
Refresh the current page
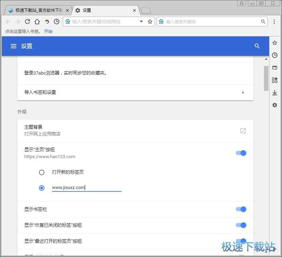pyautogui.click(x=27, y=21)
